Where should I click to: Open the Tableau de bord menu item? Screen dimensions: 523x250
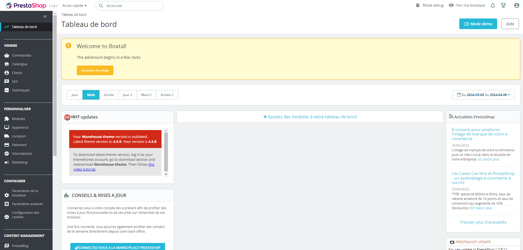pos(26,27)
